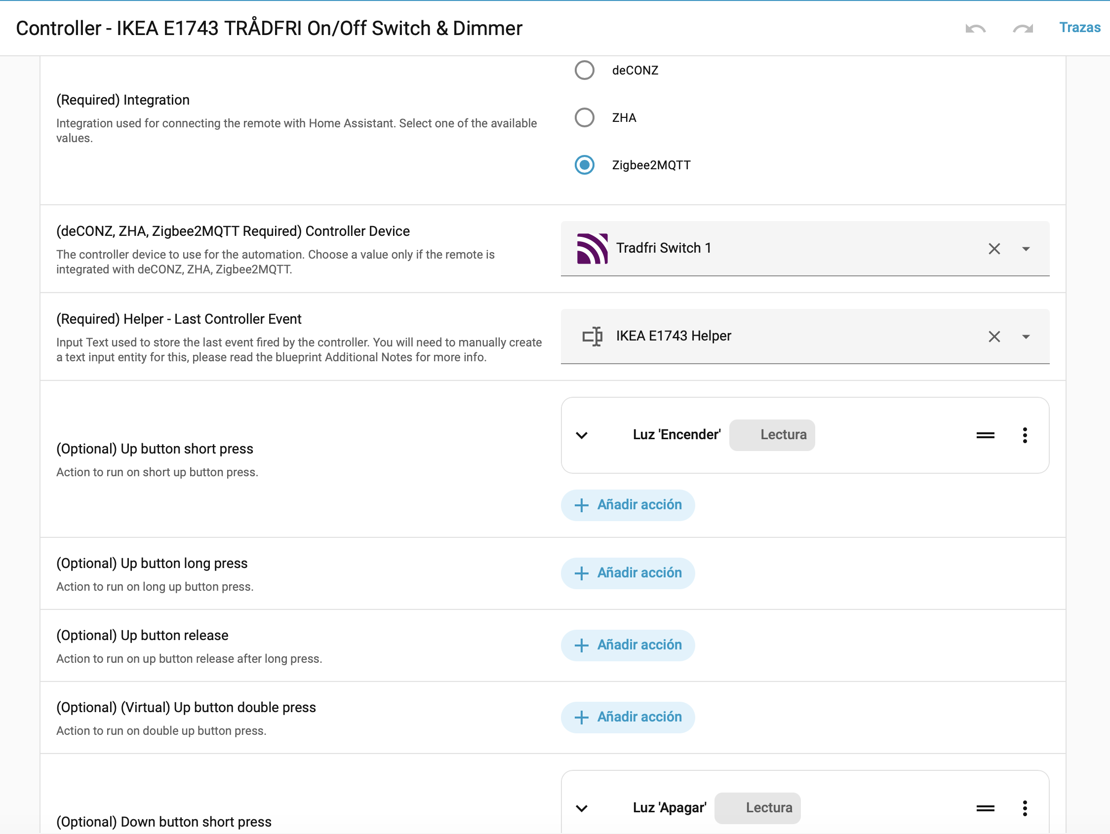Open three-dot menu for Luz 'Apagar' action
The height and width of the screenshot is (834, 1110).
(1024, 808)
